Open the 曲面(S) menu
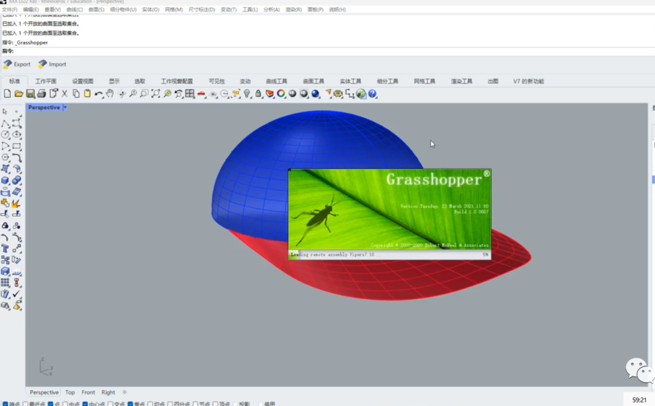 [96, 9]
